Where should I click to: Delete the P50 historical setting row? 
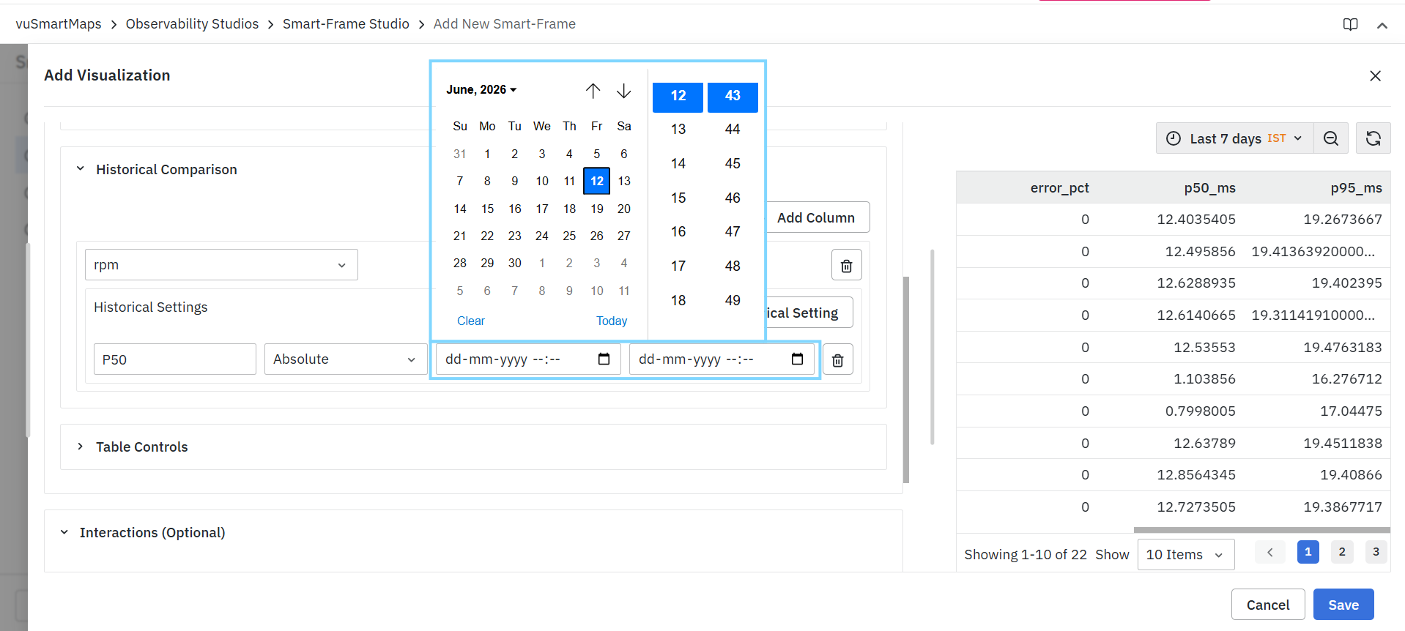pos(838,359)
